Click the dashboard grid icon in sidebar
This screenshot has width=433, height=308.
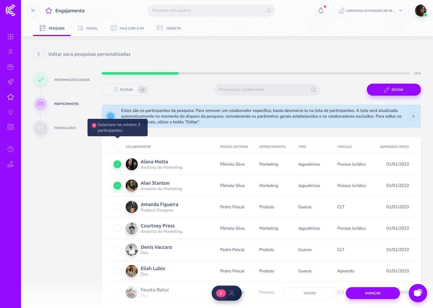click(x=11, y=37)
